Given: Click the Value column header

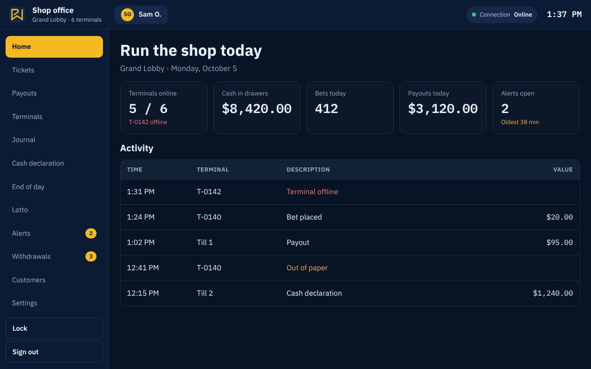Looking at the screenshot, I should click(x=563, y=170).
